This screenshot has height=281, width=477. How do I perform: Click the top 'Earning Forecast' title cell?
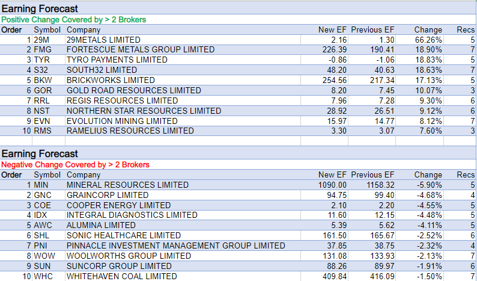coord(40,8)
